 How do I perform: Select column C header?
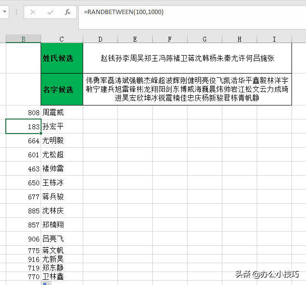point(62,39)
